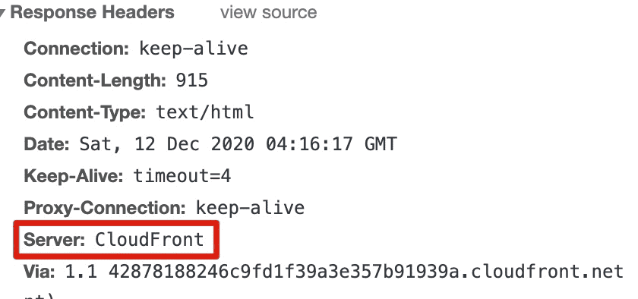Click the Server header label
Screen dimensions: 638x299
pos(55,240)
